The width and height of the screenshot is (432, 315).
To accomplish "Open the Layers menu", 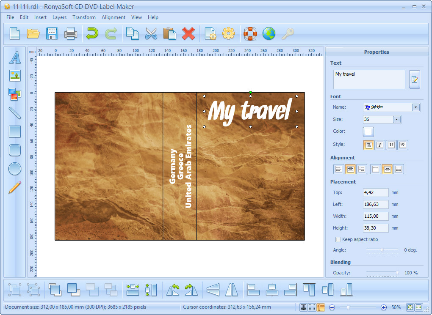I will pyautogui.click(x=60, y=17).
